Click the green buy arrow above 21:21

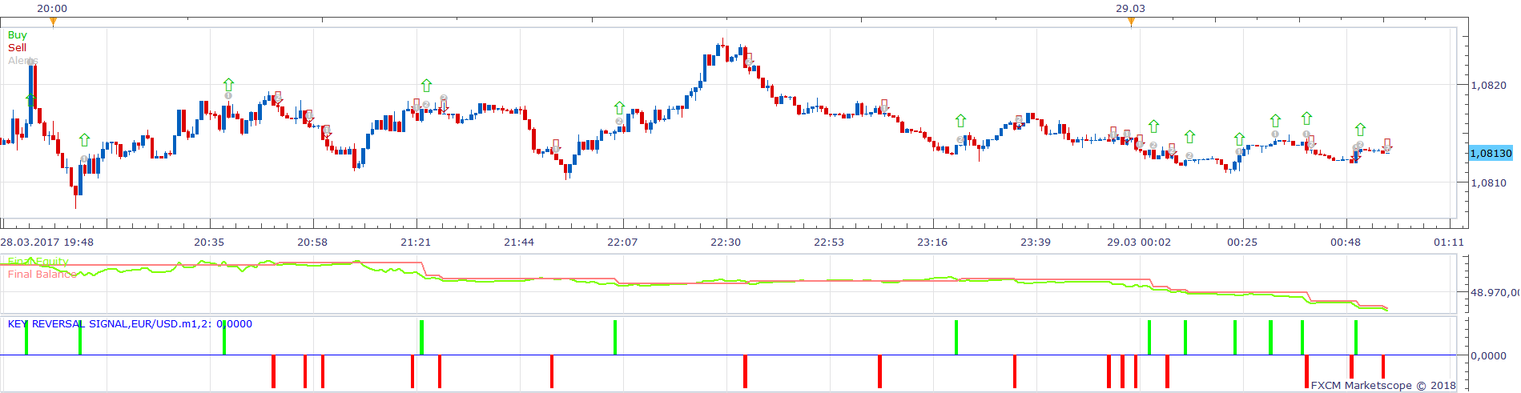(426, 85)
